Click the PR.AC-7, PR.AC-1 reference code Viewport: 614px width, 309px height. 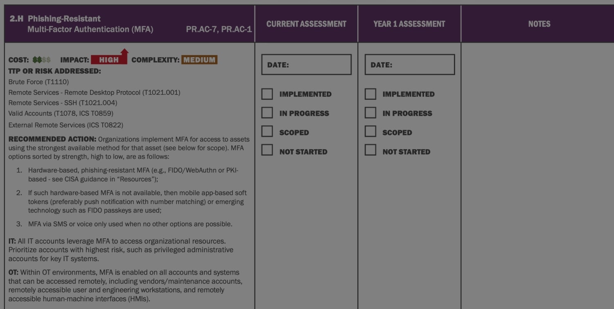tap(219, 29)
